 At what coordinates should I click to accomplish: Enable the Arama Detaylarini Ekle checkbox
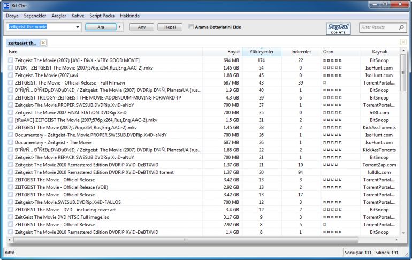tap(192, 27)
